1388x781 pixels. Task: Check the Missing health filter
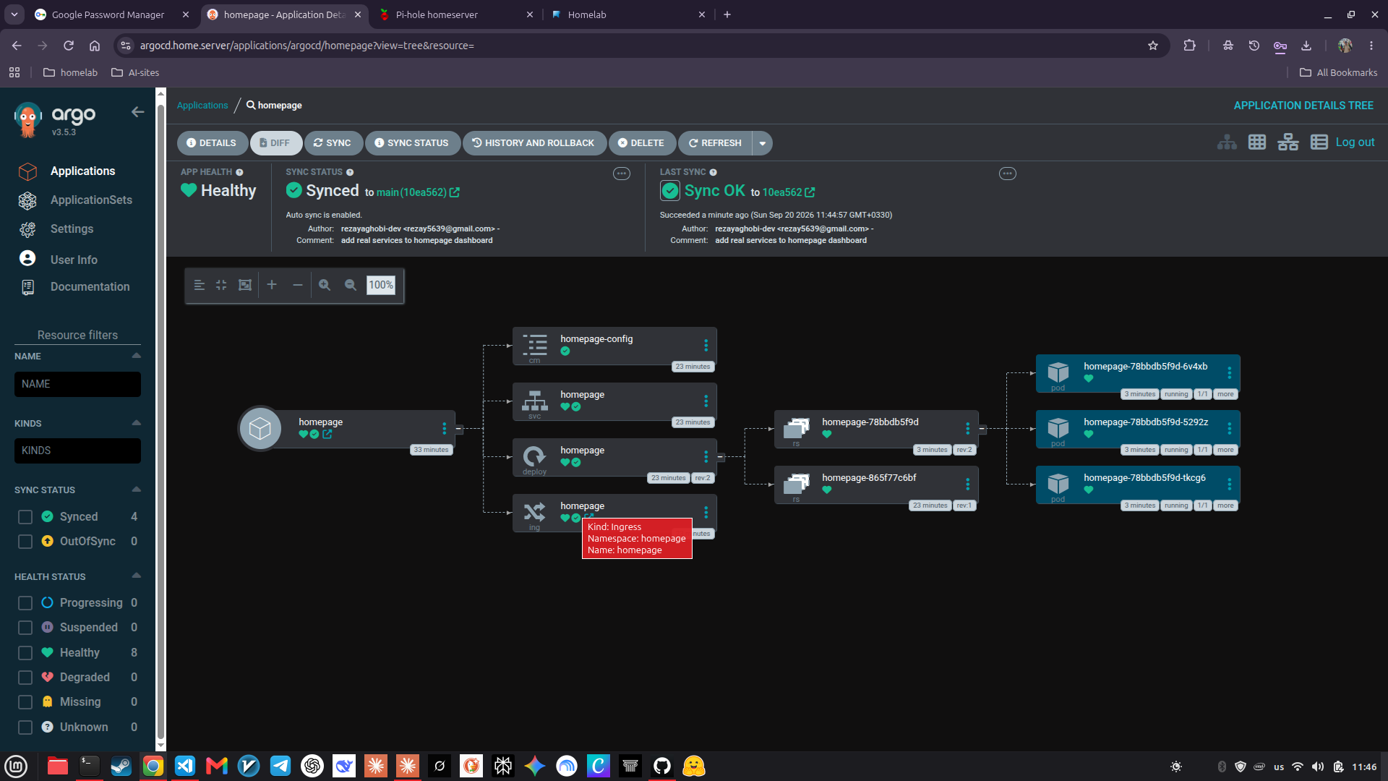click(x=25, y=702)
